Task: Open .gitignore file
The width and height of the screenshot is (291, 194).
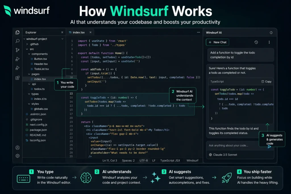Action: point(36,120)
